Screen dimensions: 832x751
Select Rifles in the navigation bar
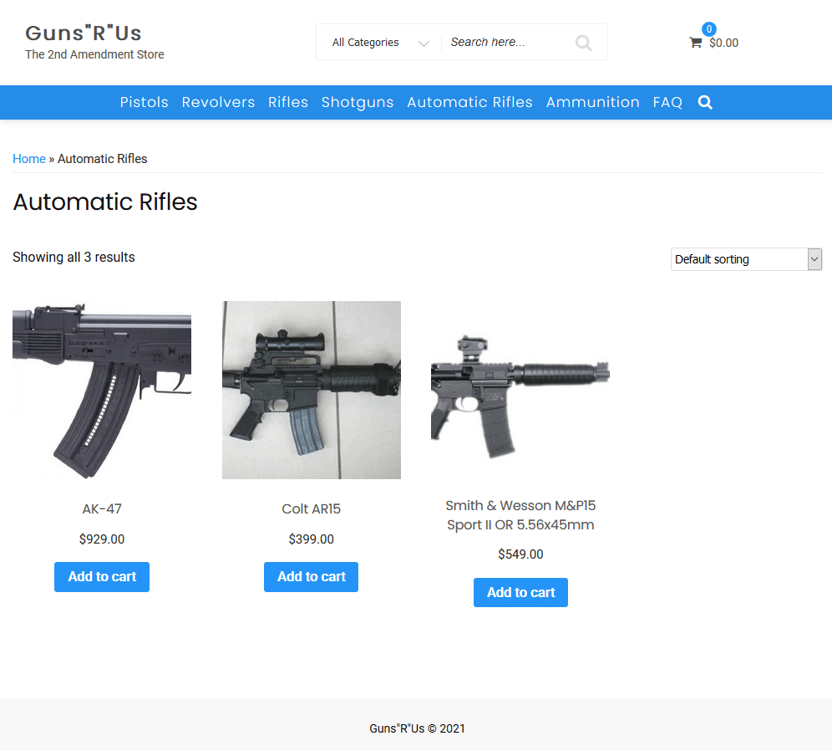pyautogui.click(x=288, y=102)
